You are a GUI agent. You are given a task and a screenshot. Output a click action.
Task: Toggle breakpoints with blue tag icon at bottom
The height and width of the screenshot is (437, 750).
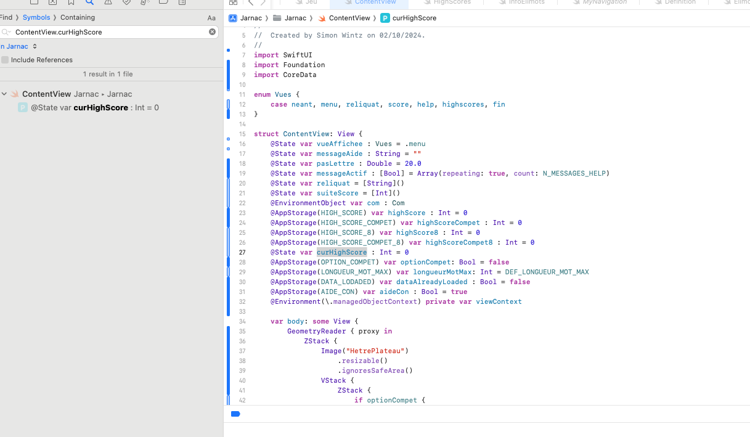click(x=235, y=414)
